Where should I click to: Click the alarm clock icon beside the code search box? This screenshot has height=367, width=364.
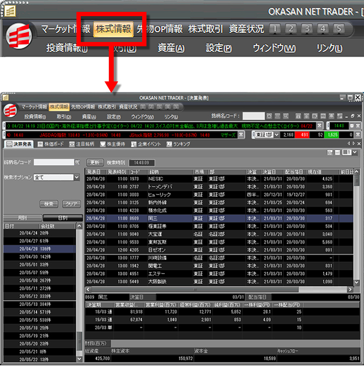coord(269,116)
